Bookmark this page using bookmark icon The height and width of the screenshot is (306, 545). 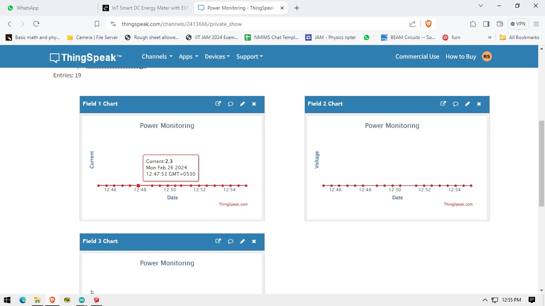97,24
